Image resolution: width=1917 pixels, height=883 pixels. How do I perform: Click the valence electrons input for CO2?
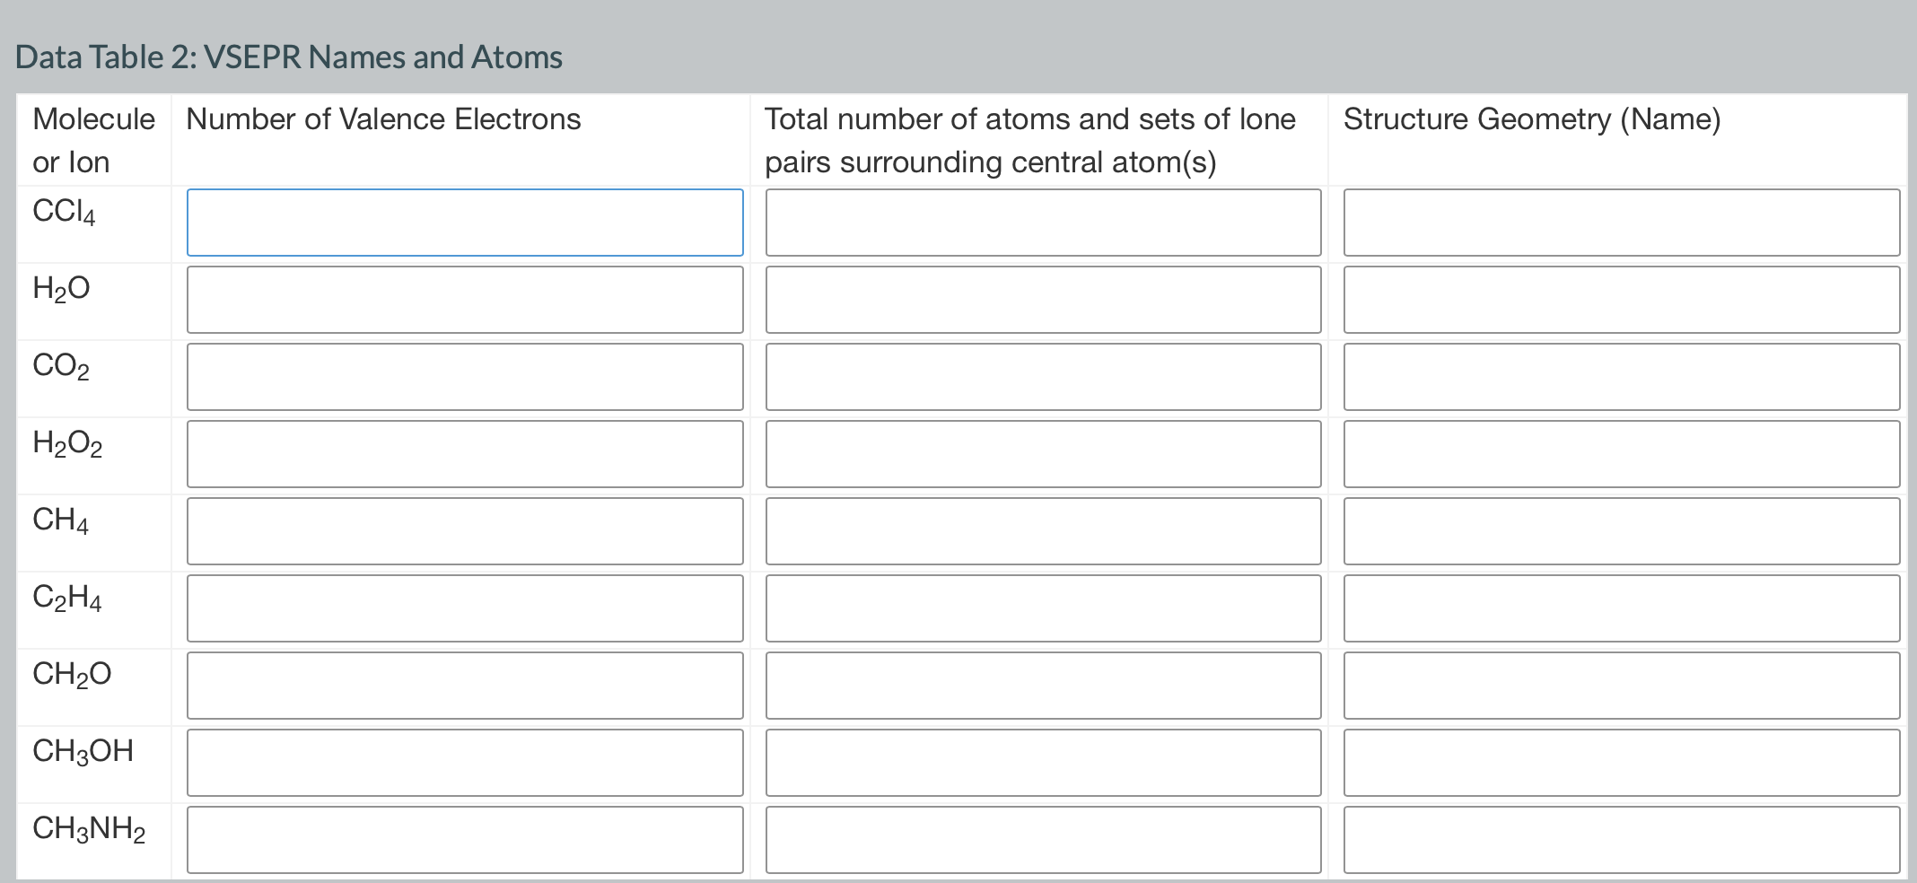[x=465, y=376]
